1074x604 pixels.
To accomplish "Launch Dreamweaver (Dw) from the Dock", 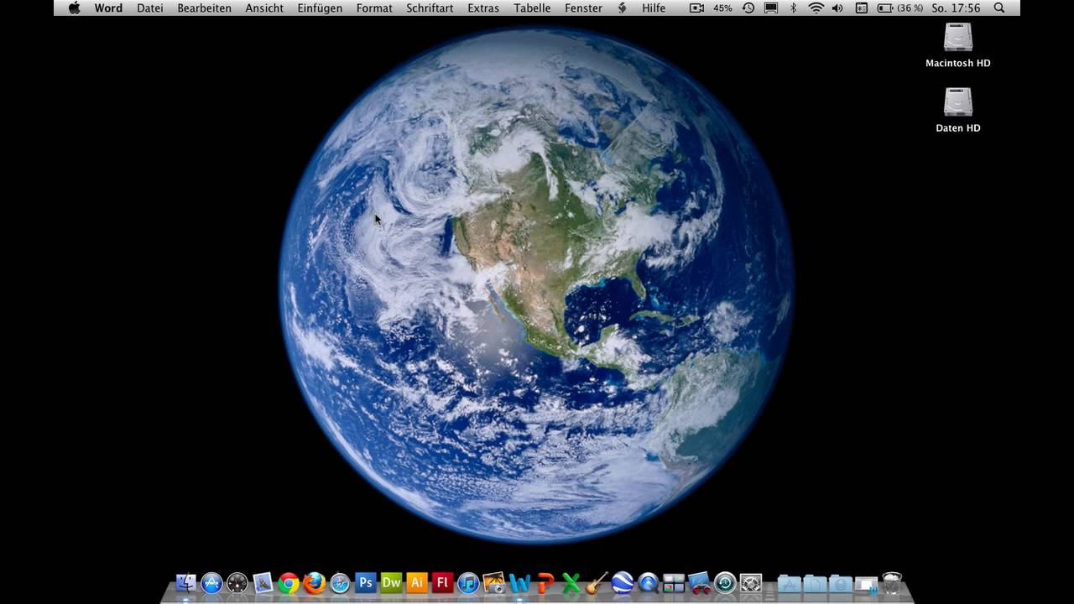I will point(391,582).
